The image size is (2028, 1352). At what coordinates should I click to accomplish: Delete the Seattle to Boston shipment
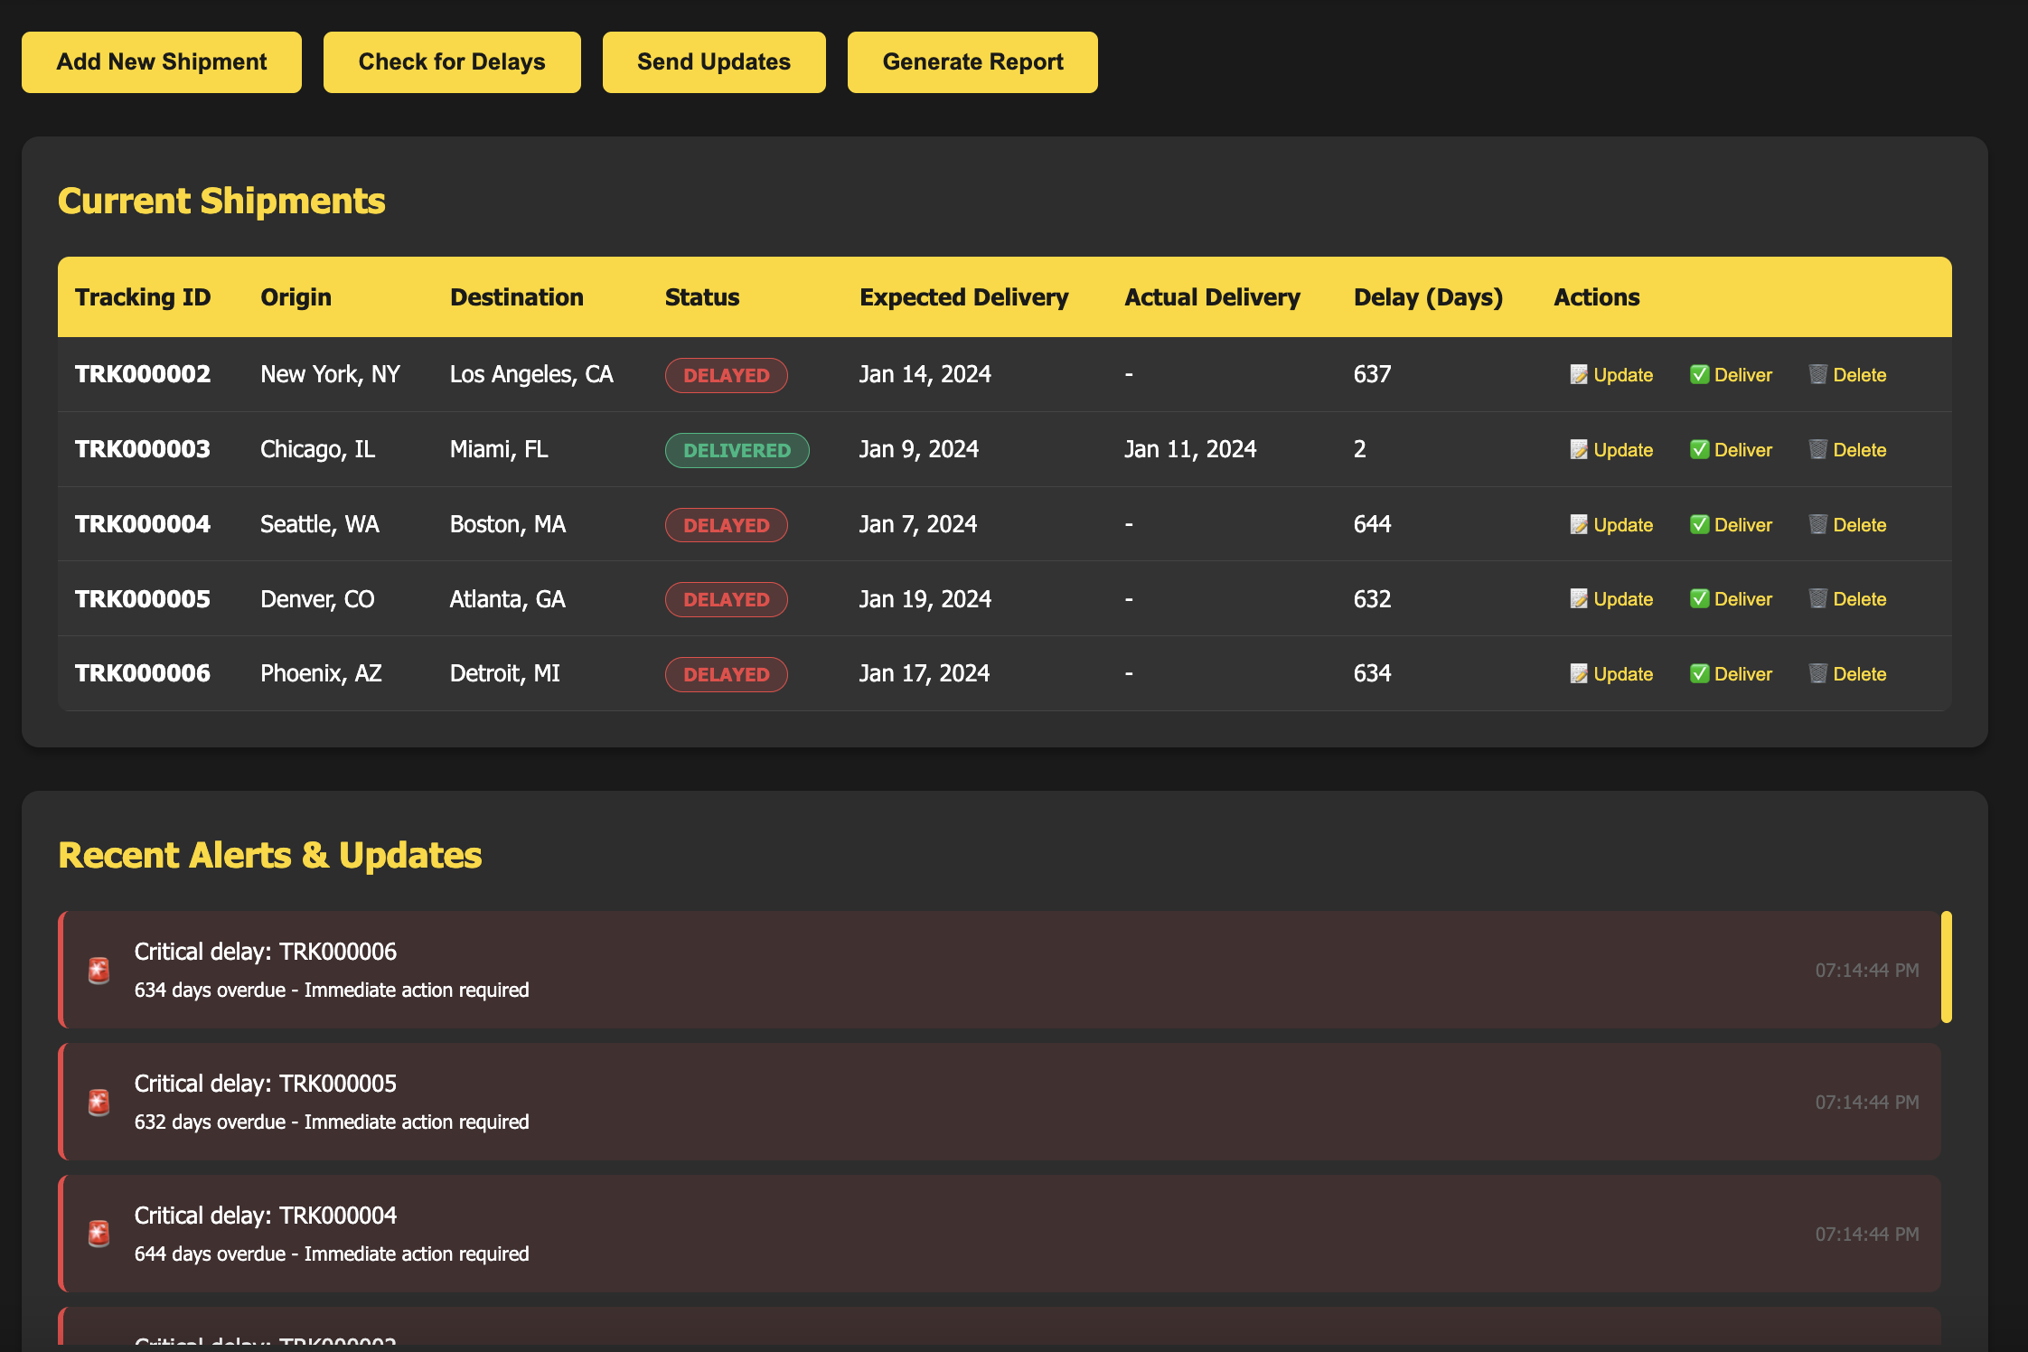[1847, 525]
